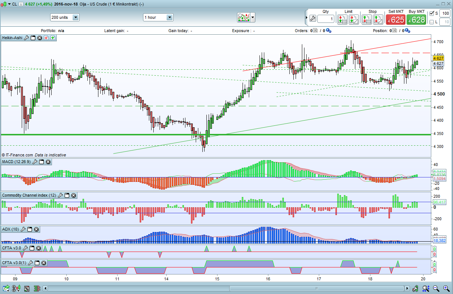This screenshot has height=294, width=453.
Task: Open trading options wrench beside Qty
Action: click(x=312, y=18)
